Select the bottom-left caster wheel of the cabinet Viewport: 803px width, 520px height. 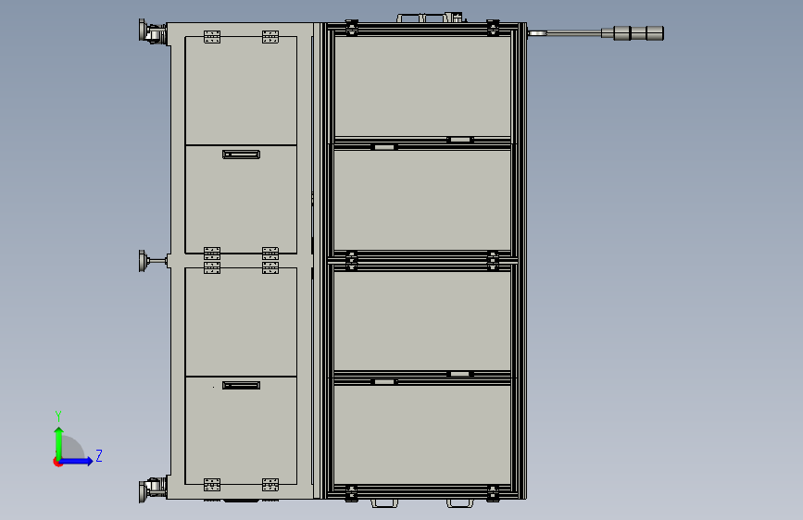pos(153,490)
